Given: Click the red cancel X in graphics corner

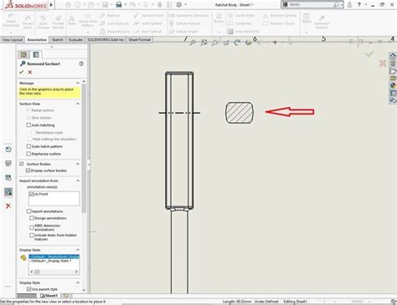Looking at the screenshot, I should (x=382, y=64).
